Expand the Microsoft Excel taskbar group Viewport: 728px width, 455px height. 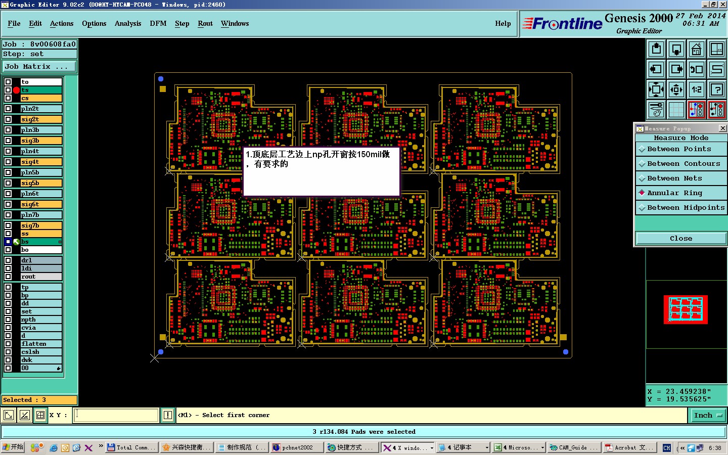[x=542, y=448]
